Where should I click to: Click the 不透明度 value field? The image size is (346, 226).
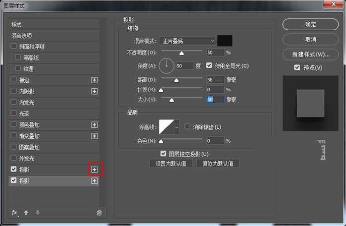(x=215, y=53)
